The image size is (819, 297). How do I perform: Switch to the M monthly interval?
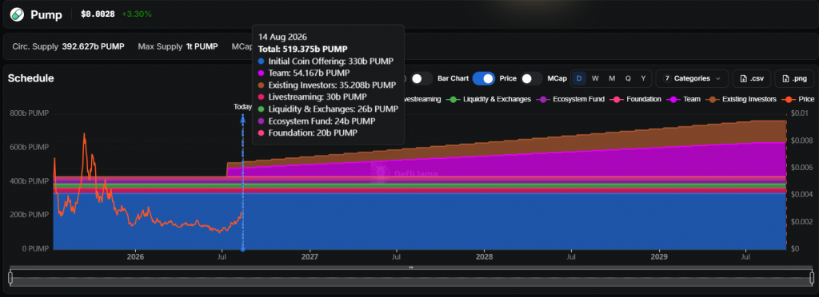coord(612,79)
